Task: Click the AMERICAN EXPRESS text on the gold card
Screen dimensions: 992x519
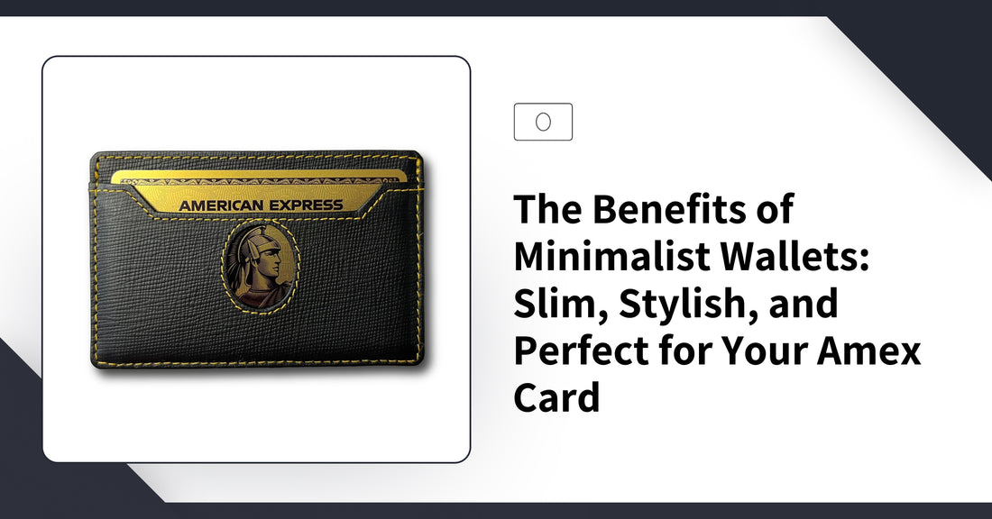Action: click(x=261, y=205)
